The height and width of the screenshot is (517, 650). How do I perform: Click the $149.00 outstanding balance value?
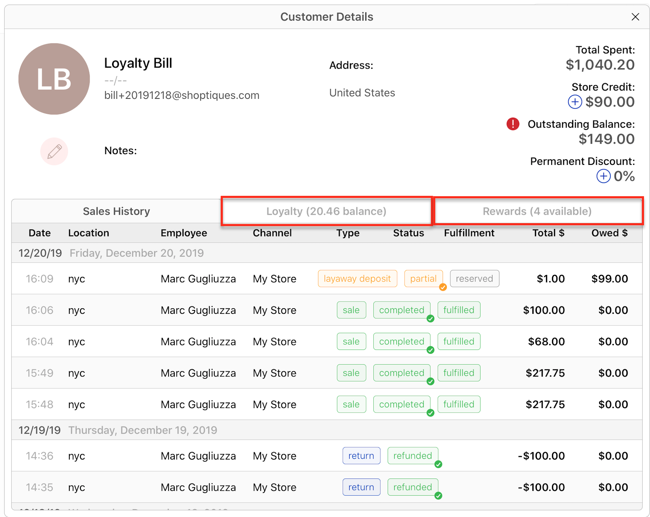[606, 139]
